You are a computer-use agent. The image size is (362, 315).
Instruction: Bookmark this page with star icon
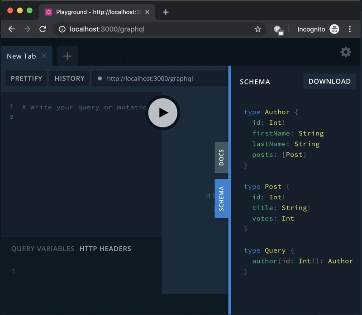click(x=257, y=29)
